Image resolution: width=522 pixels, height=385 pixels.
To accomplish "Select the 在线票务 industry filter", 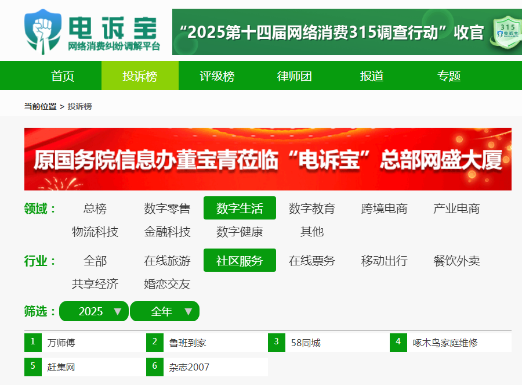I will (x=312, y=260).
